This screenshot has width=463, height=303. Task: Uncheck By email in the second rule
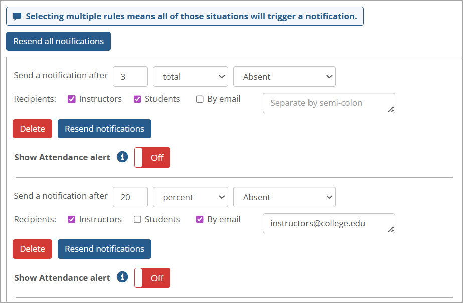(x=200, y=219)
